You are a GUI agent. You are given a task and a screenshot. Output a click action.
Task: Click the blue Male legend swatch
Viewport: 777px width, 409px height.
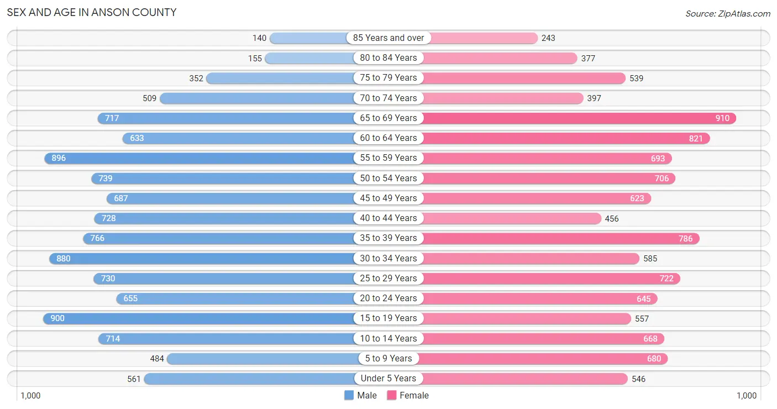349,395
